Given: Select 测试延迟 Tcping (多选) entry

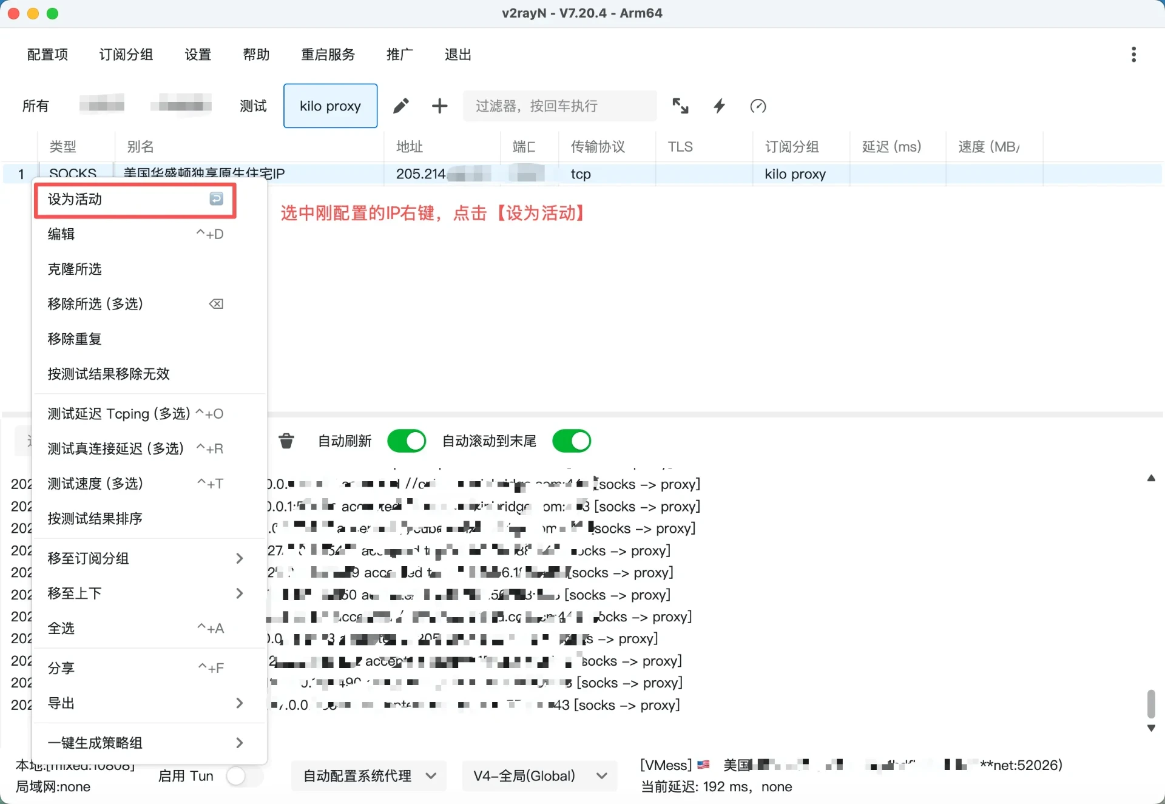Looking at the screenshot, I should pyautogui.click(x=149, y=413).
